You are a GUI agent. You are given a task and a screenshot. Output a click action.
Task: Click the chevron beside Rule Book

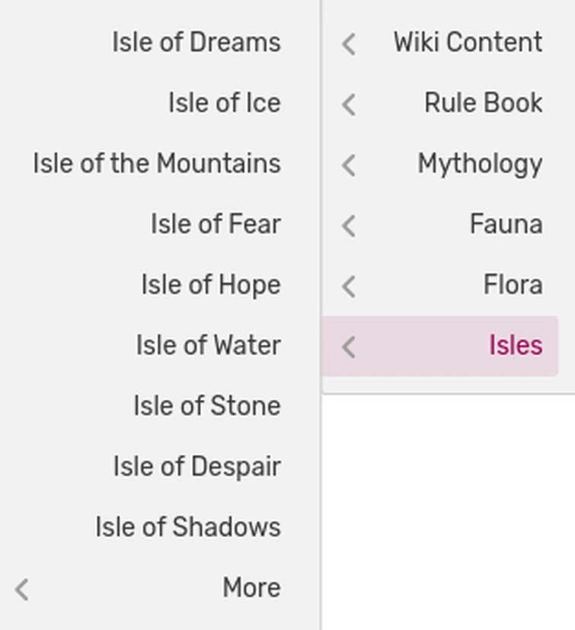348,104
